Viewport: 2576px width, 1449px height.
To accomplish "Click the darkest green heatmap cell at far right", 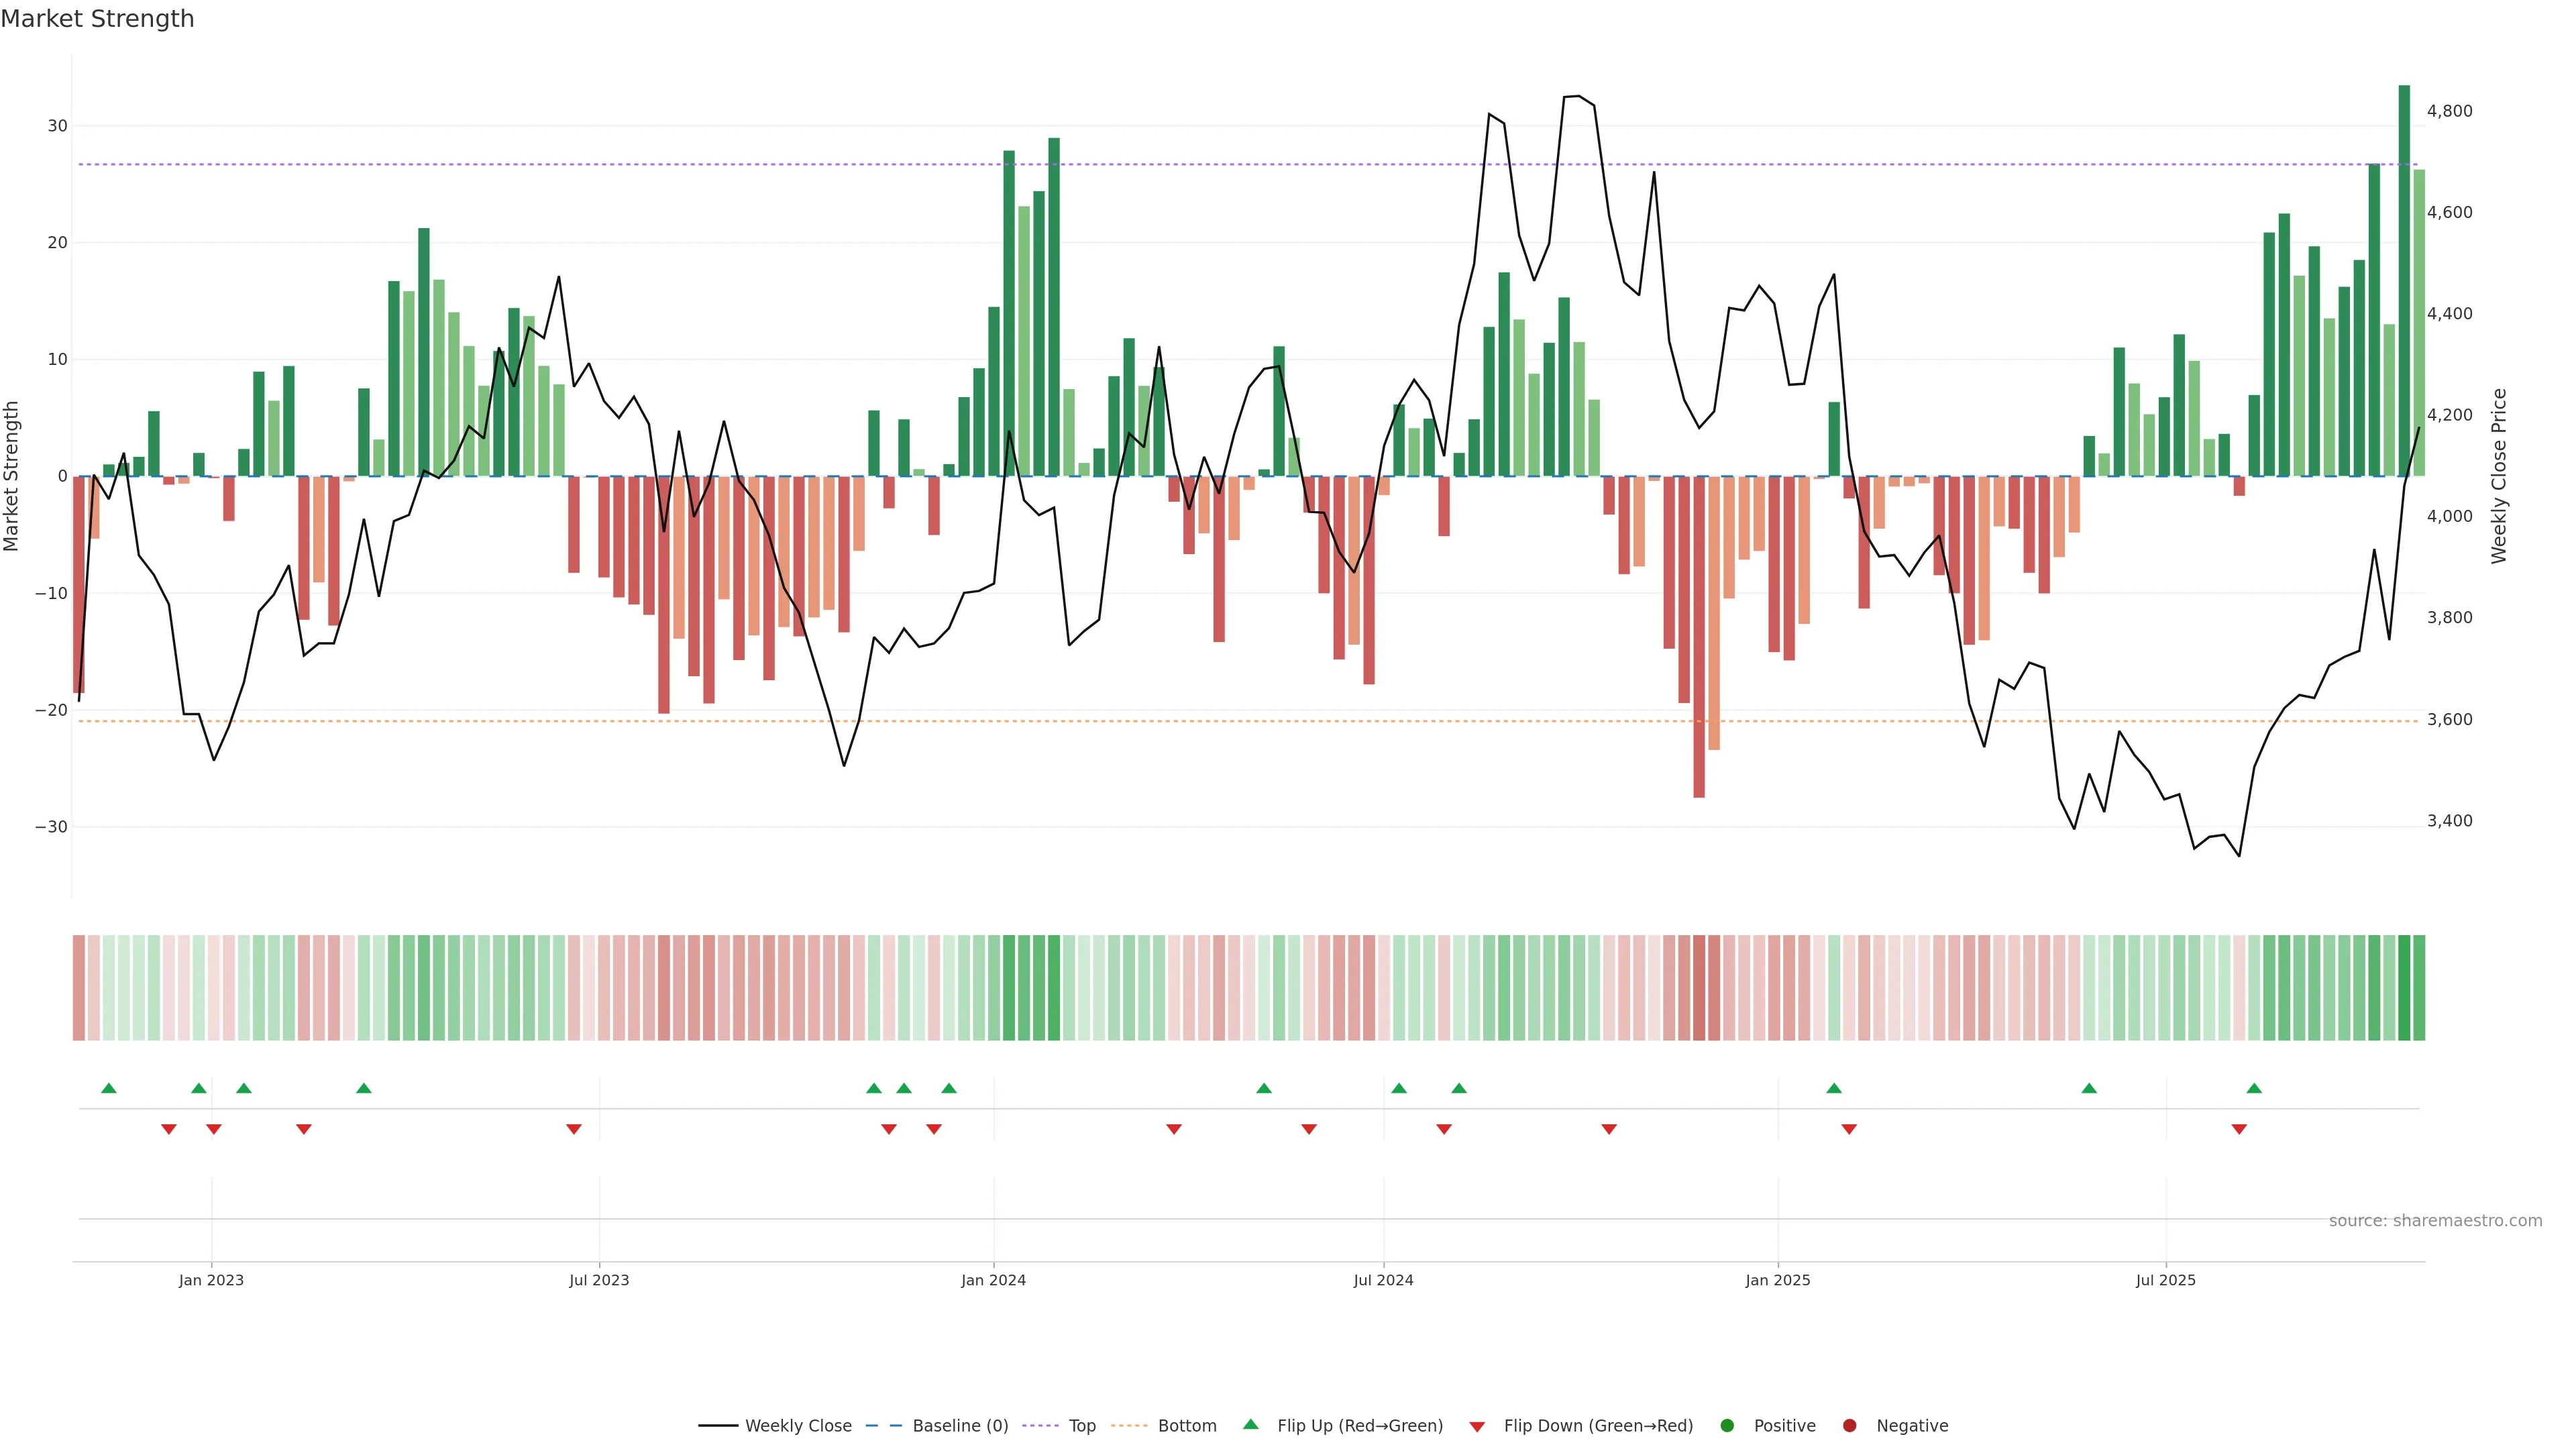I will pyautogui.click(x=2404, y=987).
